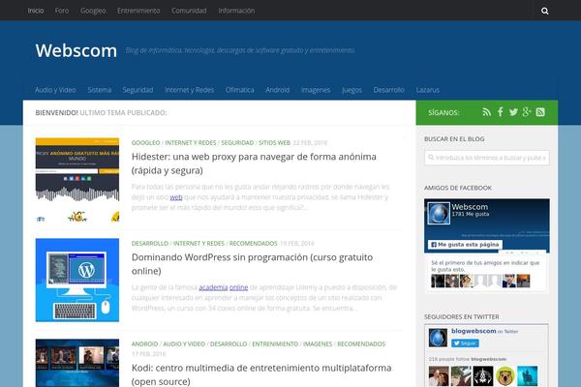Click INTERNET Y REDES tag on Hidester post
Screen dimensions: 581x387
click(x=191, y=142)
